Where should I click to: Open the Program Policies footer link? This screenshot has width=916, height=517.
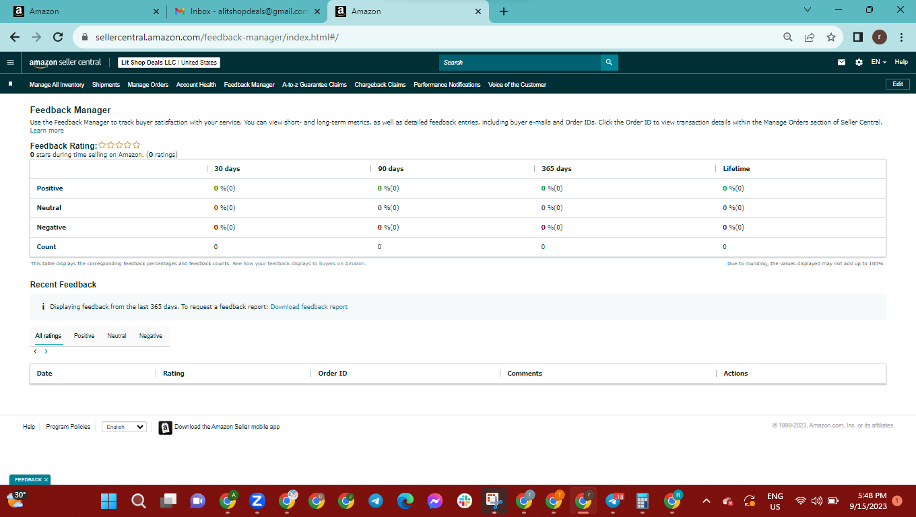pos(68,427)
